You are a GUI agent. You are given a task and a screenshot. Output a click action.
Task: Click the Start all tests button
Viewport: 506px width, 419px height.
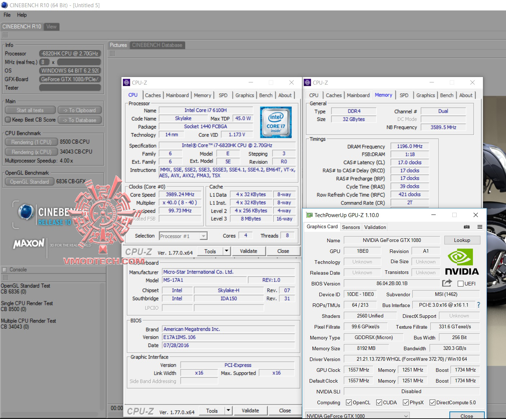pyautogui.click(x=30, y=110)
